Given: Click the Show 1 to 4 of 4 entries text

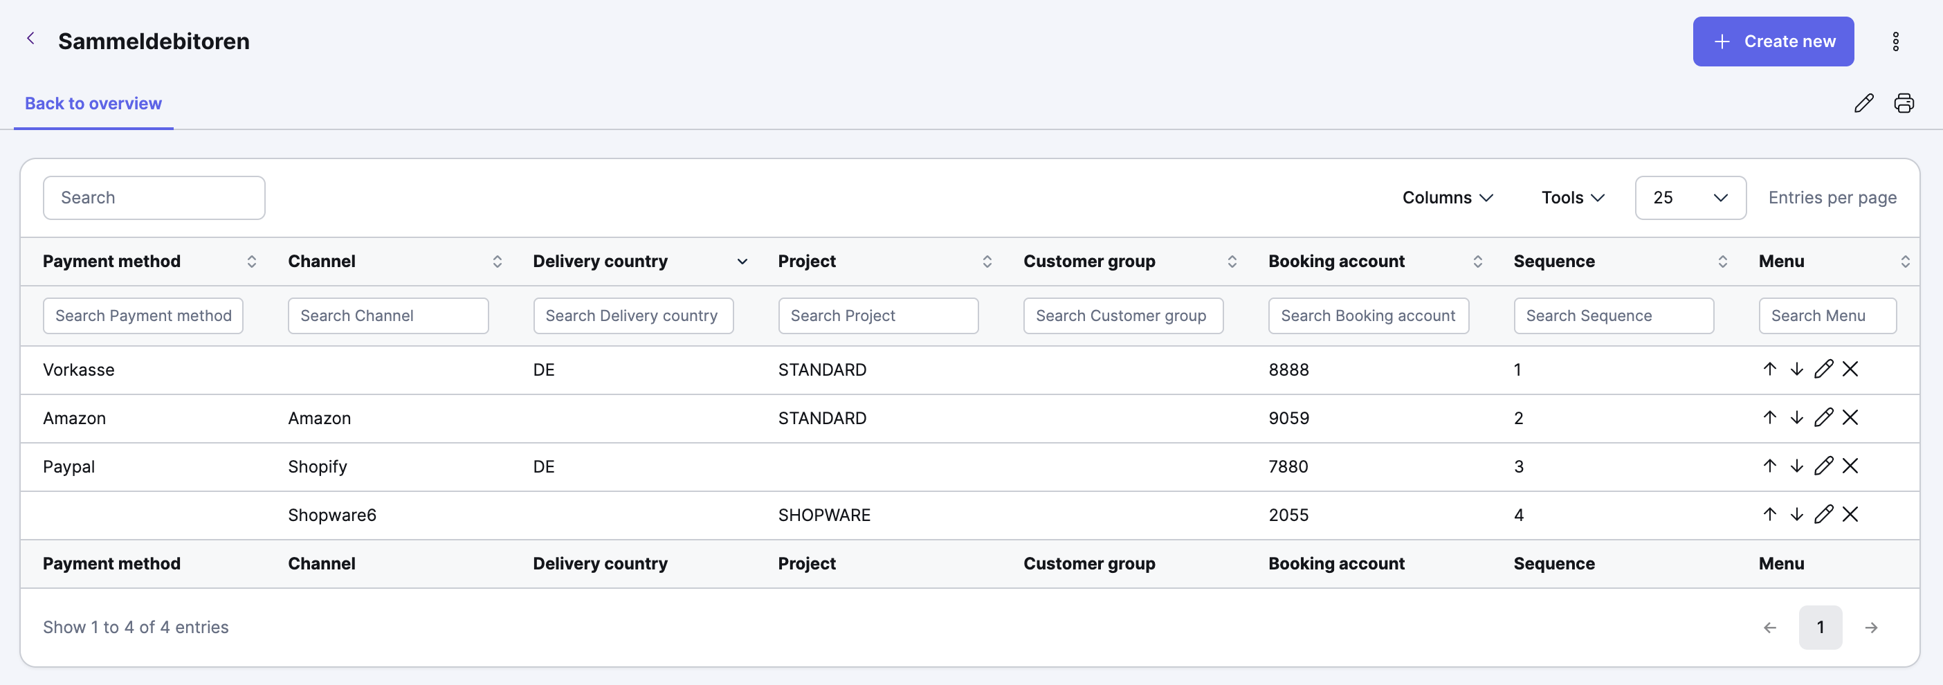Looking at the screenshot, I should 136,628.
